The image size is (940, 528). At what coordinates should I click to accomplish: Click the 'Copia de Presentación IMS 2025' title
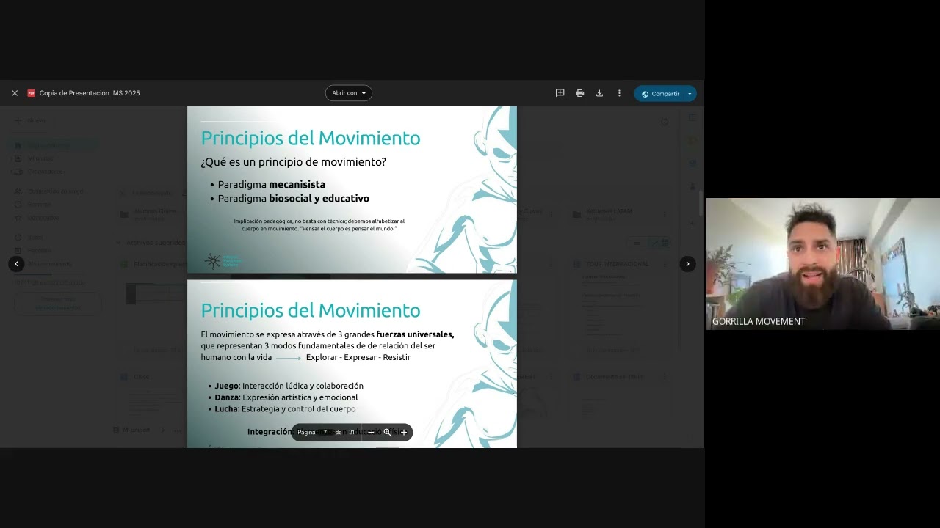point(90,93)
